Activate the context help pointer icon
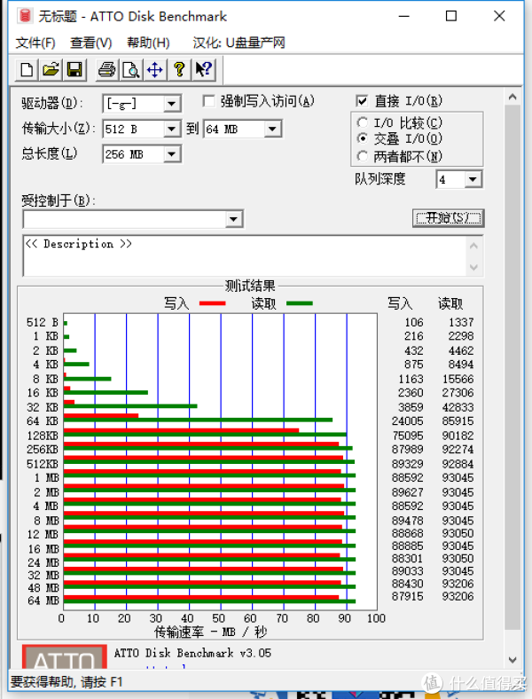532x699 pixels. point(204,70)
